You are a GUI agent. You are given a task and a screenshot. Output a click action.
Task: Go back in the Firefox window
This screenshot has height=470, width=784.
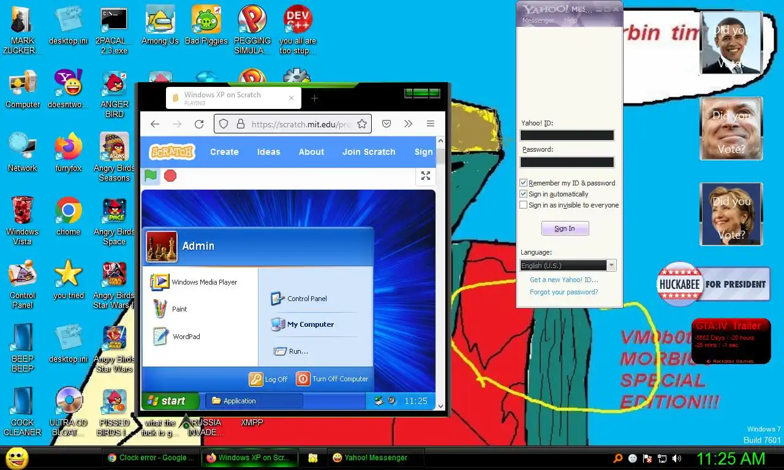155,124
